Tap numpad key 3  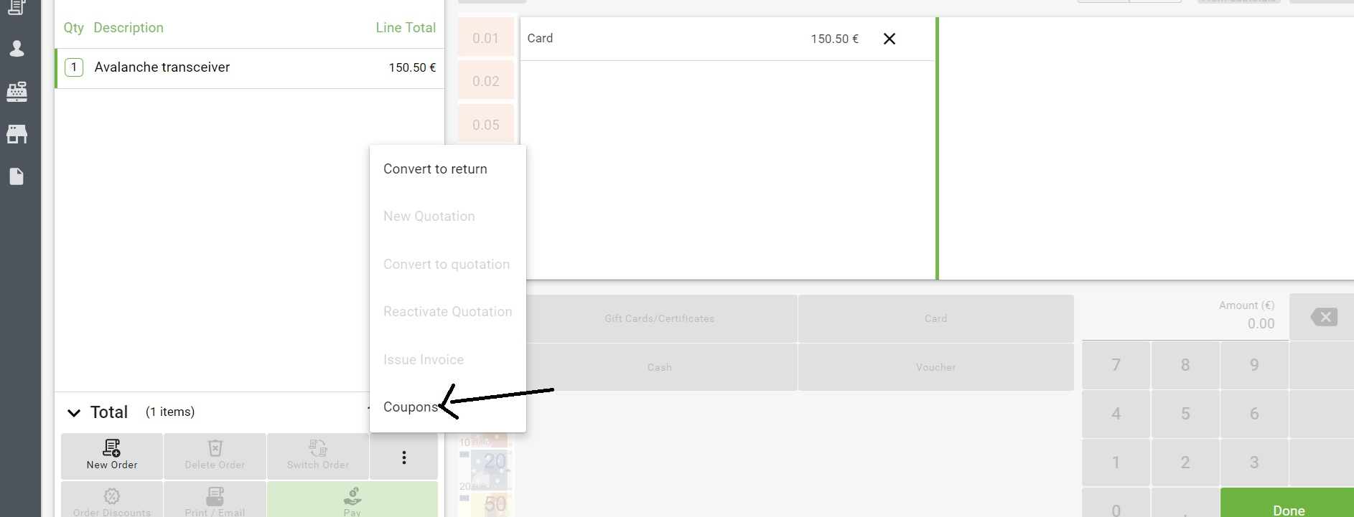coord(1254,463)
